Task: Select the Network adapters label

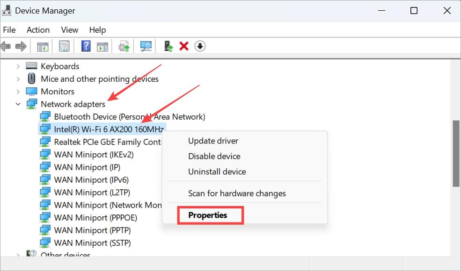Action: coord(73,104)
